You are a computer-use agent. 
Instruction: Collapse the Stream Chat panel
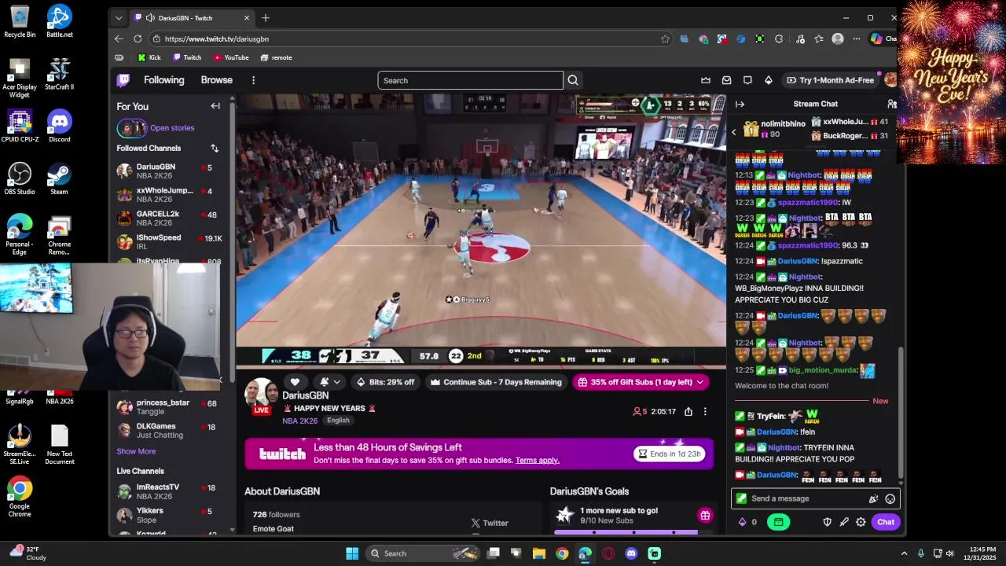740,104
